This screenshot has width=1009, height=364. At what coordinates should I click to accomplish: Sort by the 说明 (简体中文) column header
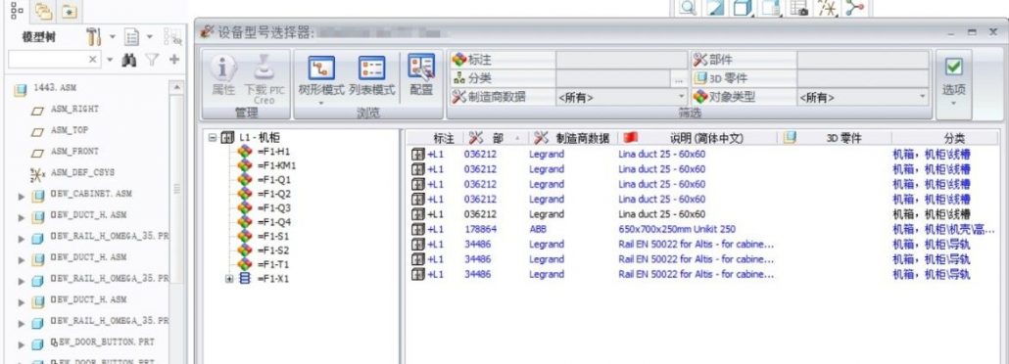(698, 138)
